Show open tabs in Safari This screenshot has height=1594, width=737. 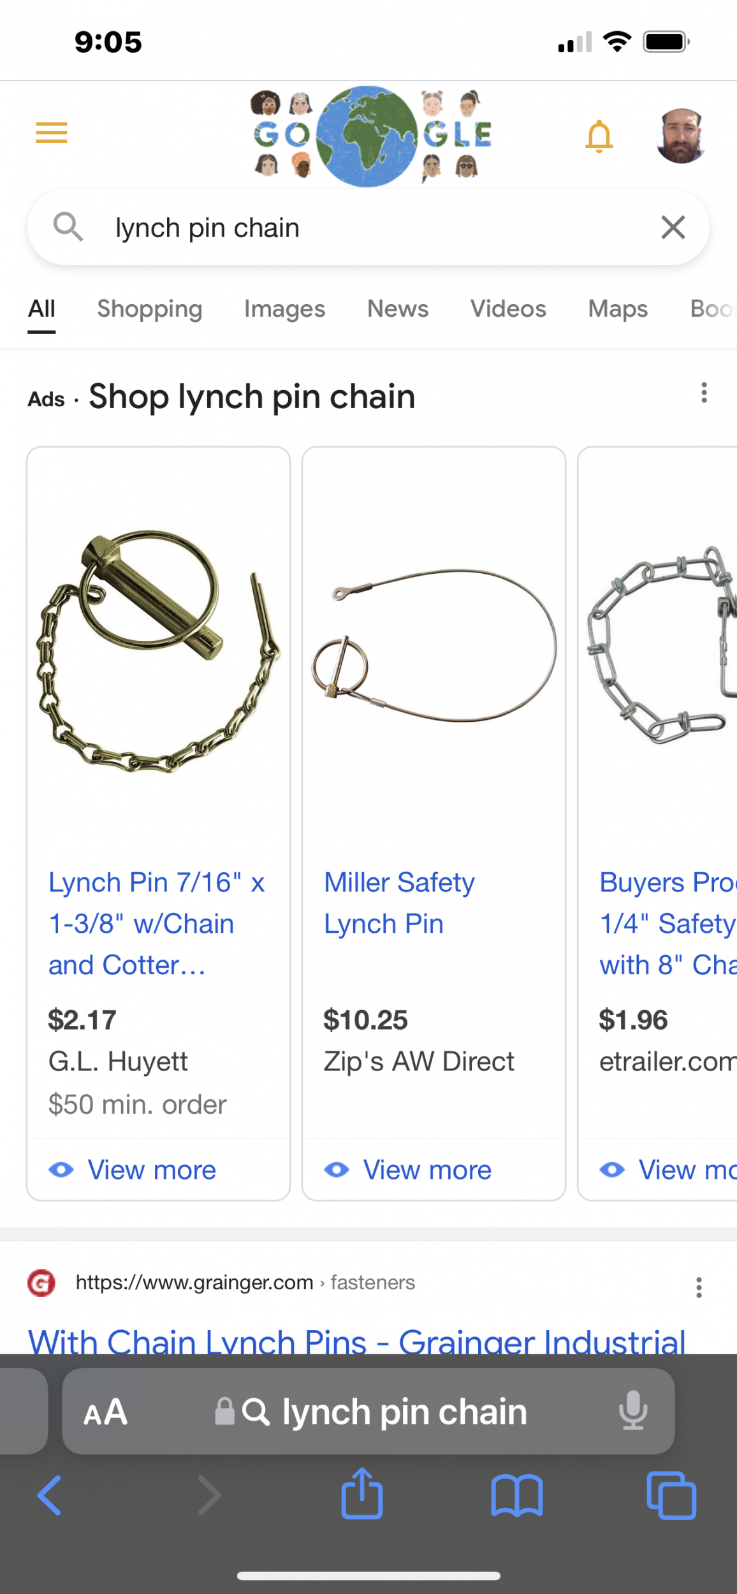pyautogui.click(x=671, y=1495)
